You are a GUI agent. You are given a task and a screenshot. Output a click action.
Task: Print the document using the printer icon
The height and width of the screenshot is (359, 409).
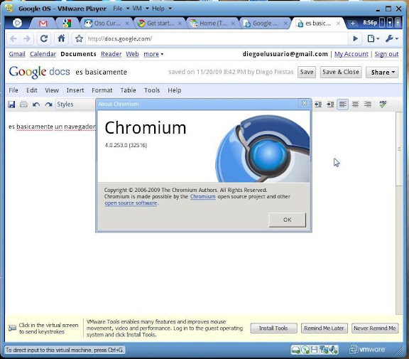tap(23, 105)
